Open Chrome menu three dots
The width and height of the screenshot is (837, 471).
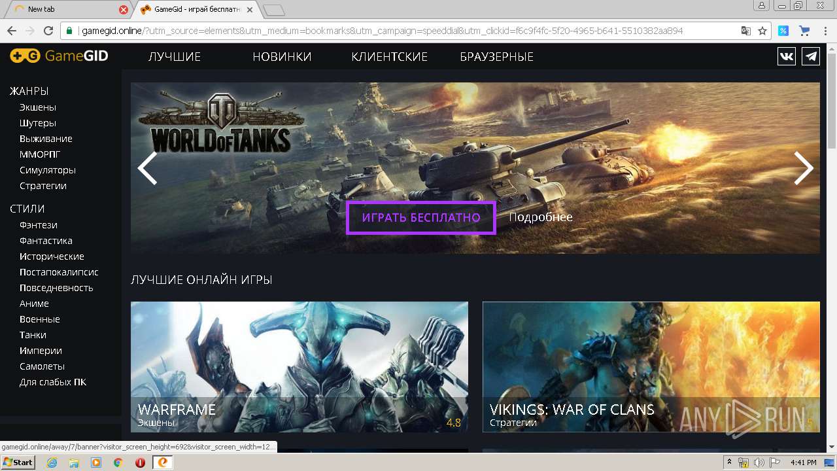coord(825,31)
